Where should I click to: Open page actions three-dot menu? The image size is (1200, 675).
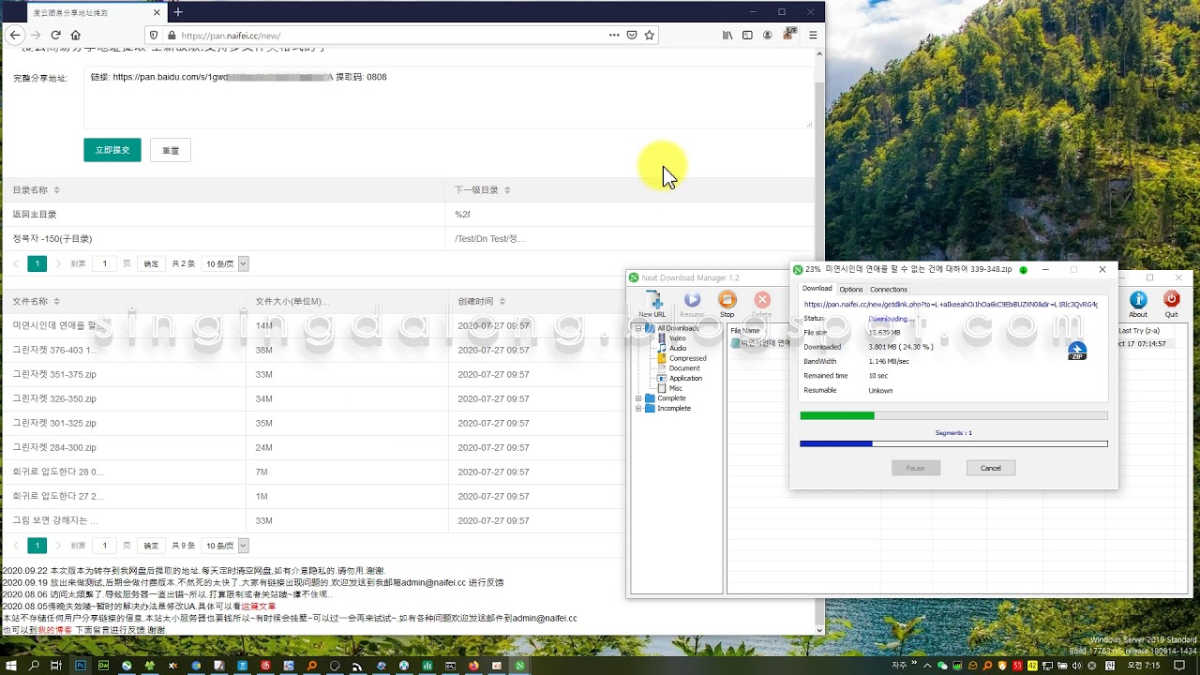point(614,35)
